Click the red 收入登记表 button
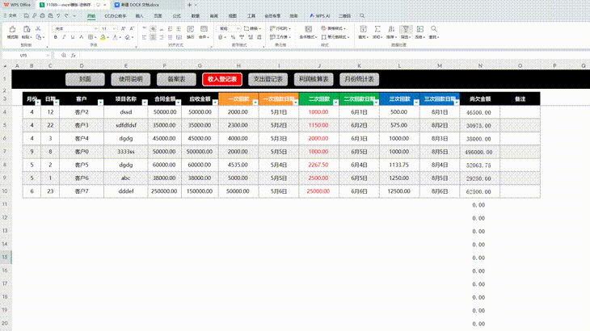The image size is (590, 331). click(x=222, y=79)
